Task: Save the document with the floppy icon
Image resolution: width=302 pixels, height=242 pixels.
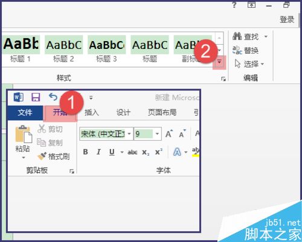Action: (x=36, y=97)
